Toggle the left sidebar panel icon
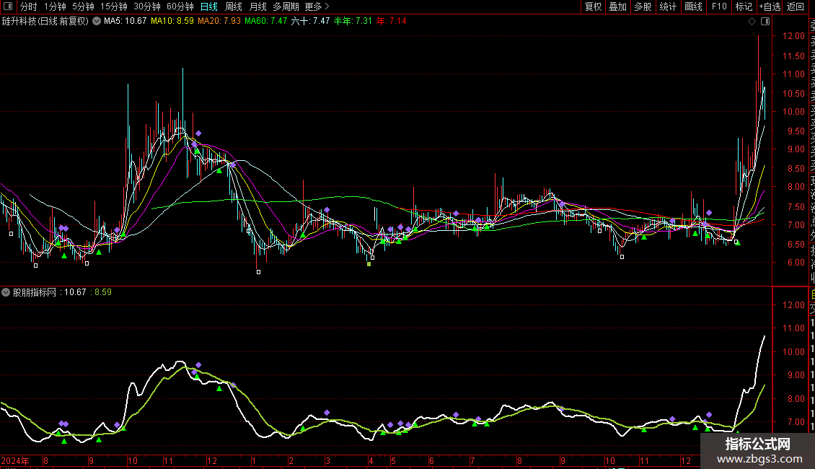Screen dimensions: 815x469 tap(8, 6)
